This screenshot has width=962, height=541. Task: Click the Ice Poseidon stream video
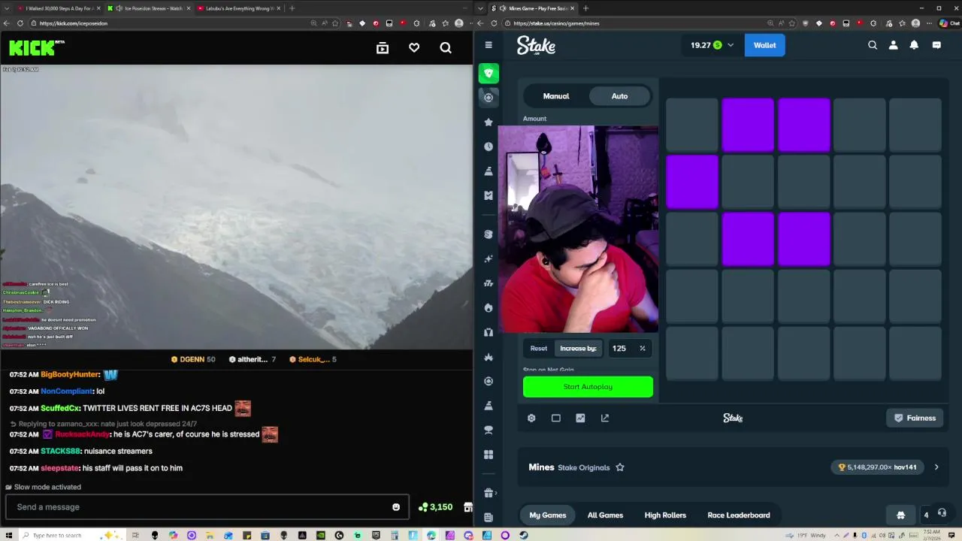[236, 207]
